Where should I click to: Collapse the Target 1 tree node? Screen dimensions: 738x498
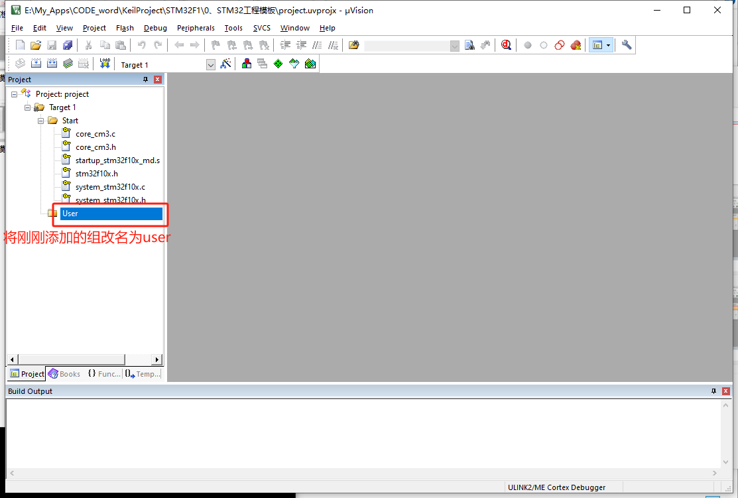[27, 107]
